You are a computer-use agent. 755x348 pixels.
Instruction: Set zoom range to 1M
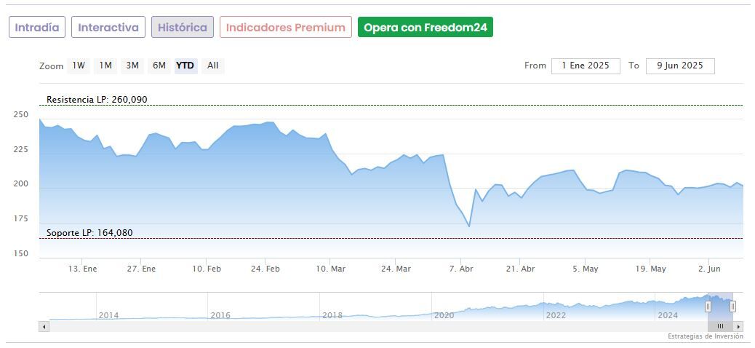[x=105, y=66]
